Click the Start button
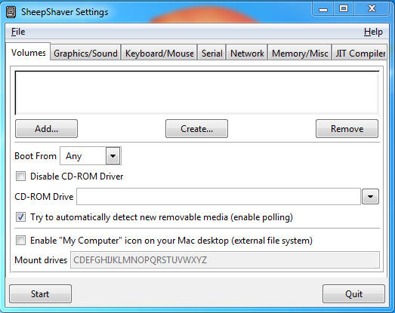 pyautogui.click(x=40, y=293)
